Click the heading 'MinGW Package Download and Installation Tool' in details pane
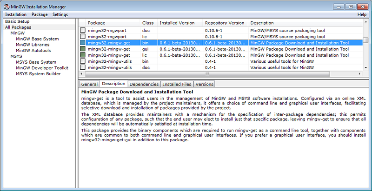The width and height of the screenshot is (372, 191). click(137, 92)
